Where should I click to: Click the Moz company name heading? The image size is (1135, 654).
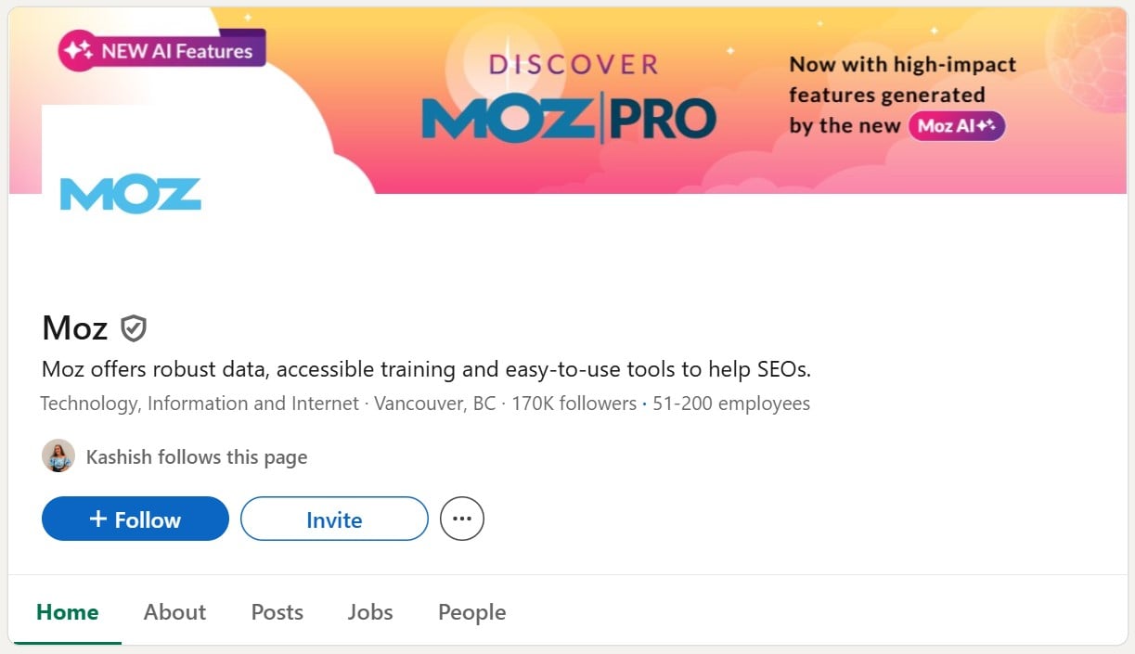pos(75,327)
